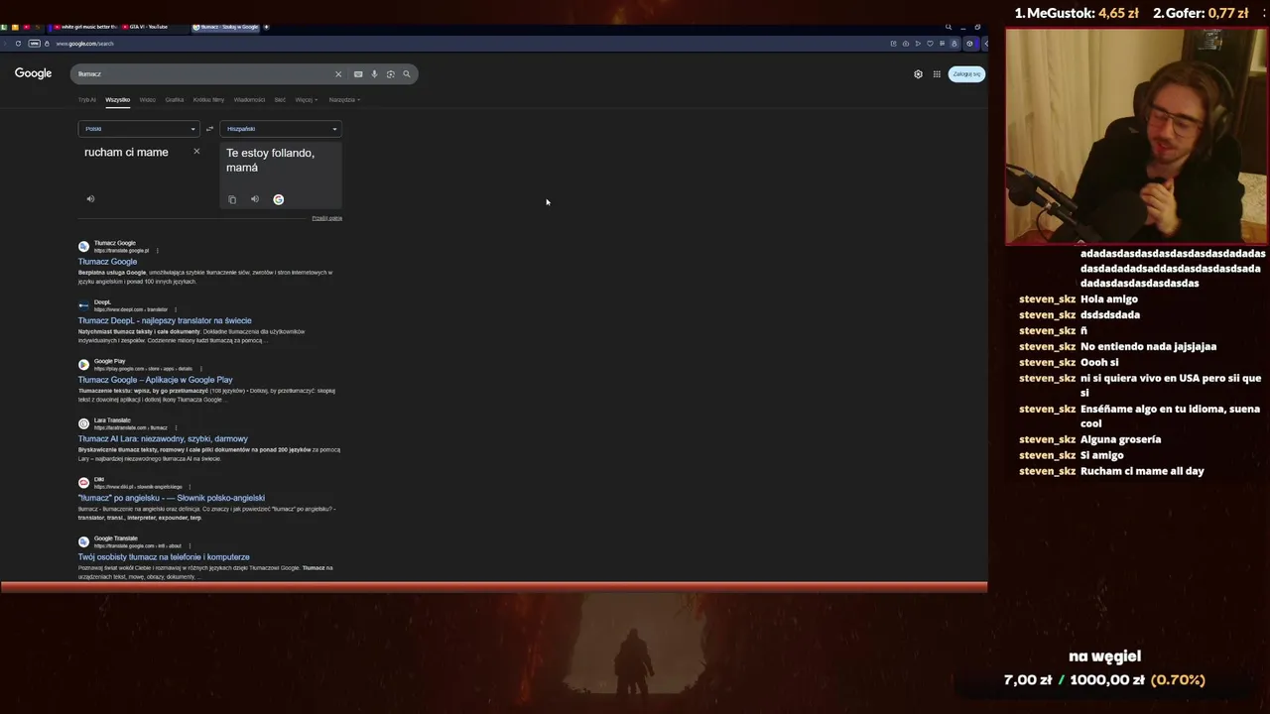Open Google Lens image search

tap(390, 74)
